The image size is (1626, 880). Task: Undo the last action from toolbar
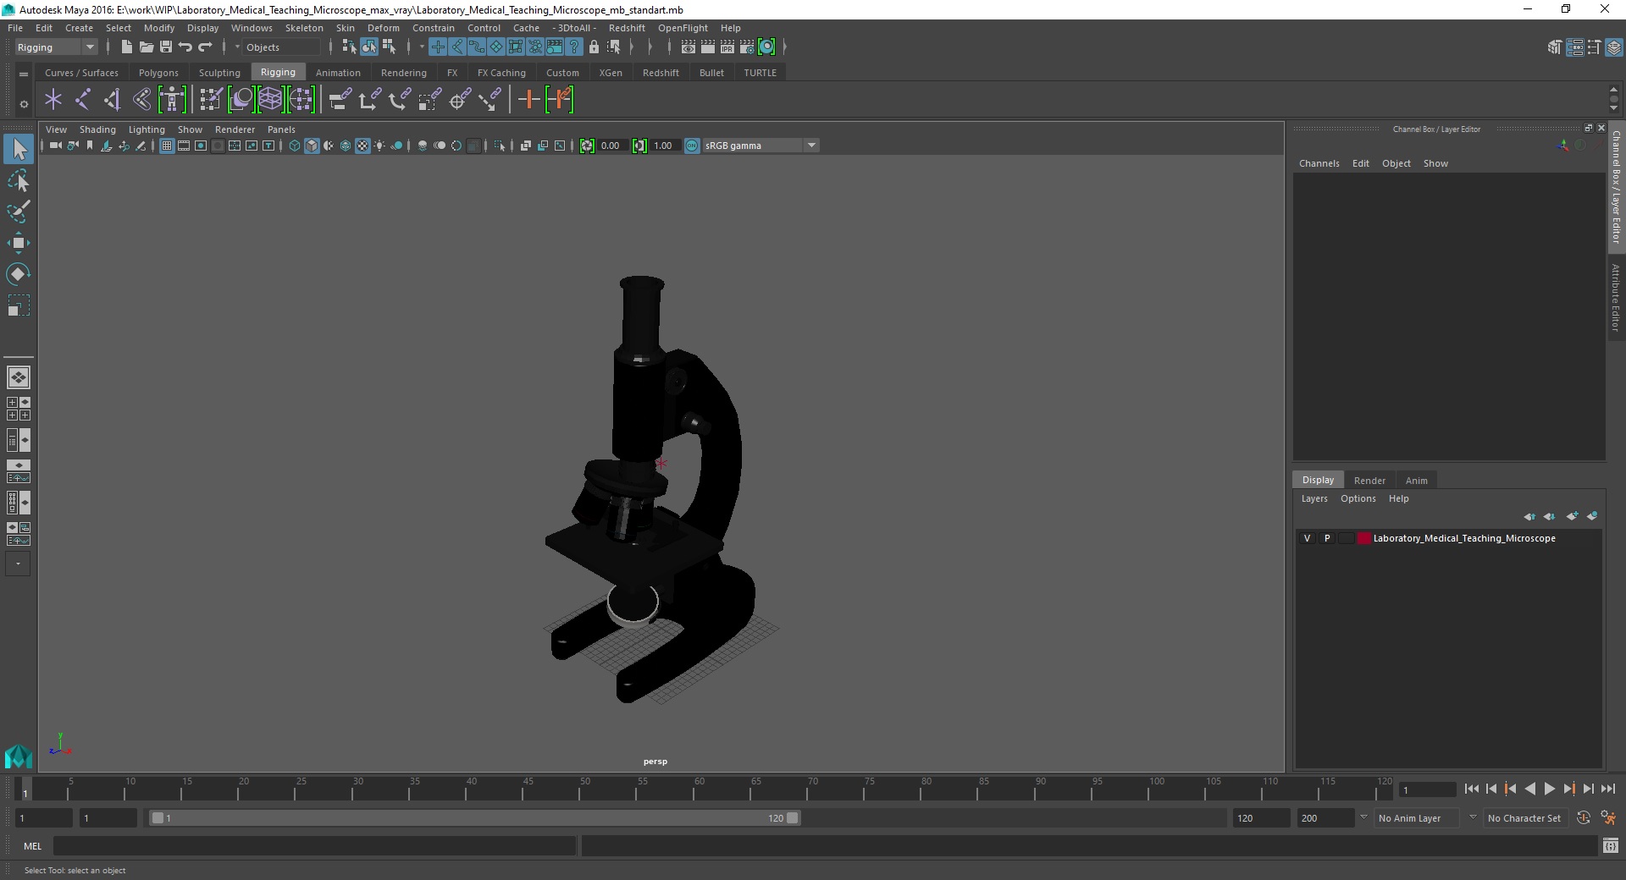[x=185, y=47]
